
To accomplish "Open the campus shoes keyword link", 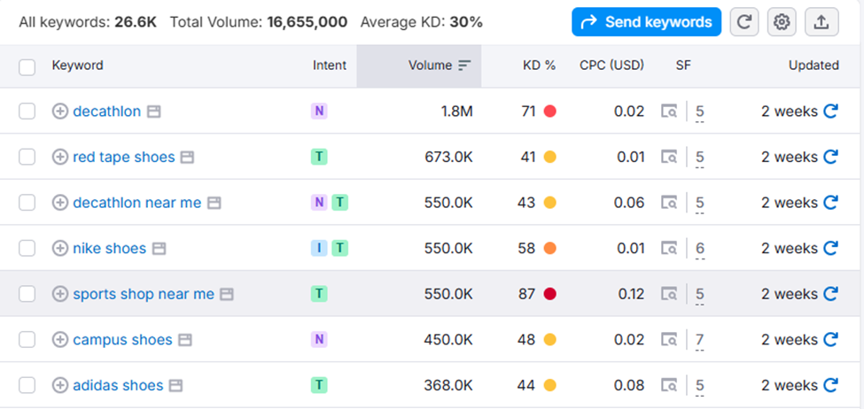I will (122, 340).
